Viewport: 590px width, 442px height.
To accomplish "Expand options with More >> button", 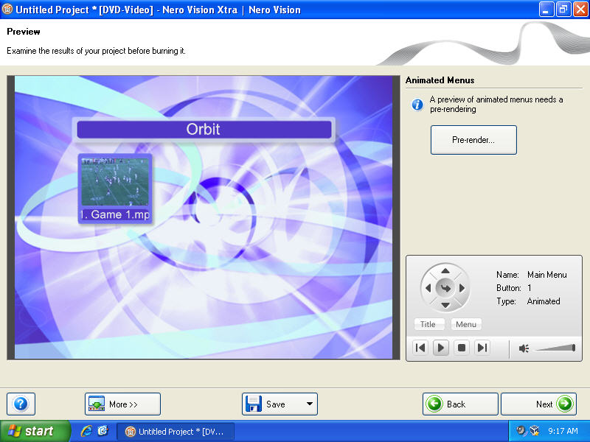I will [122, 404].
